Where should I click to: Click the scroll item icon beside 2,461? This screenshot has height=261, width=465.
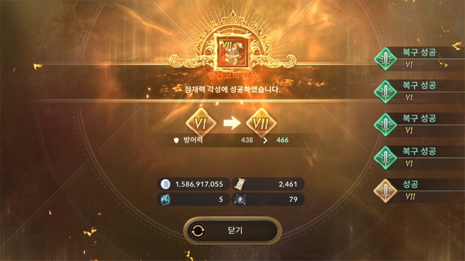pyautogui.click(x=239, y=184)
